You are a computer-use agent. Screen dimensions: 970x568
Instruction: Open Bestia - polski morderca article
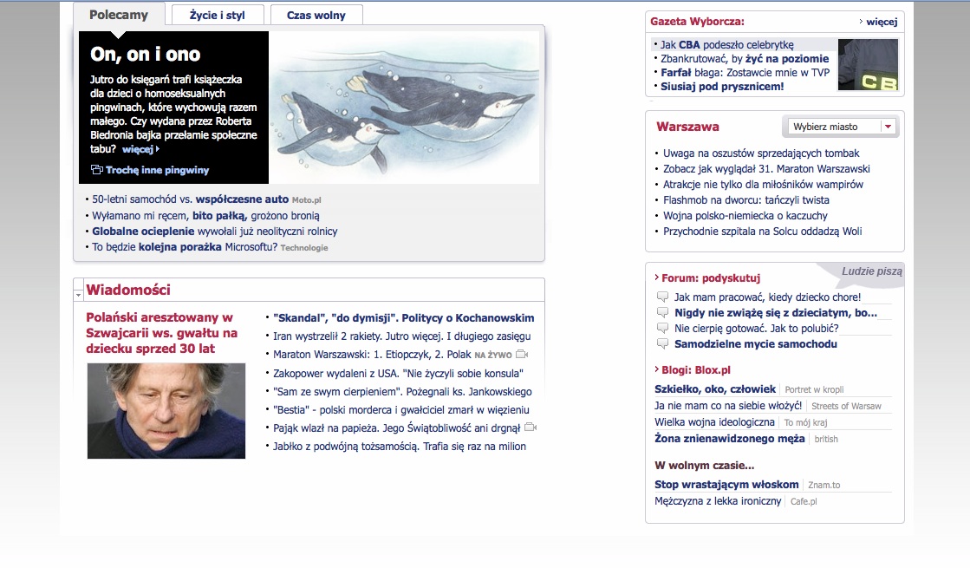pos(401,409)
